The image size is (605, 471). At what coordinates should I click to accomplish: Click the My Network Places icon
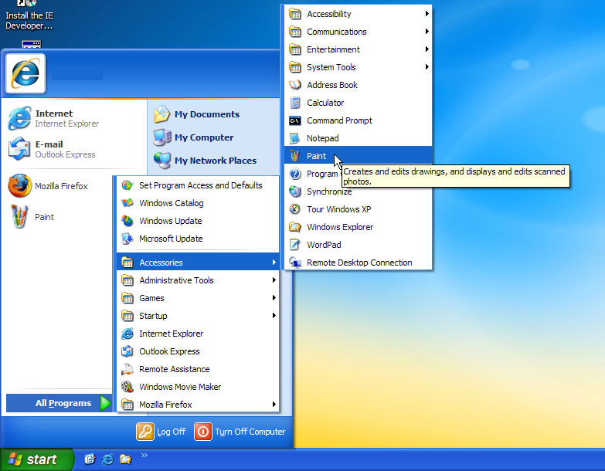pyautogui.click(x=162, y=161)
